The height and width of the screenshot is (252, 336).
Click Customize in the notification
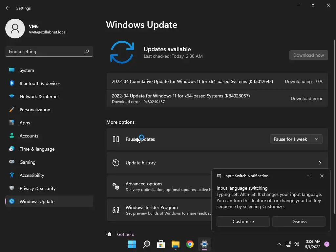[243, 221]
